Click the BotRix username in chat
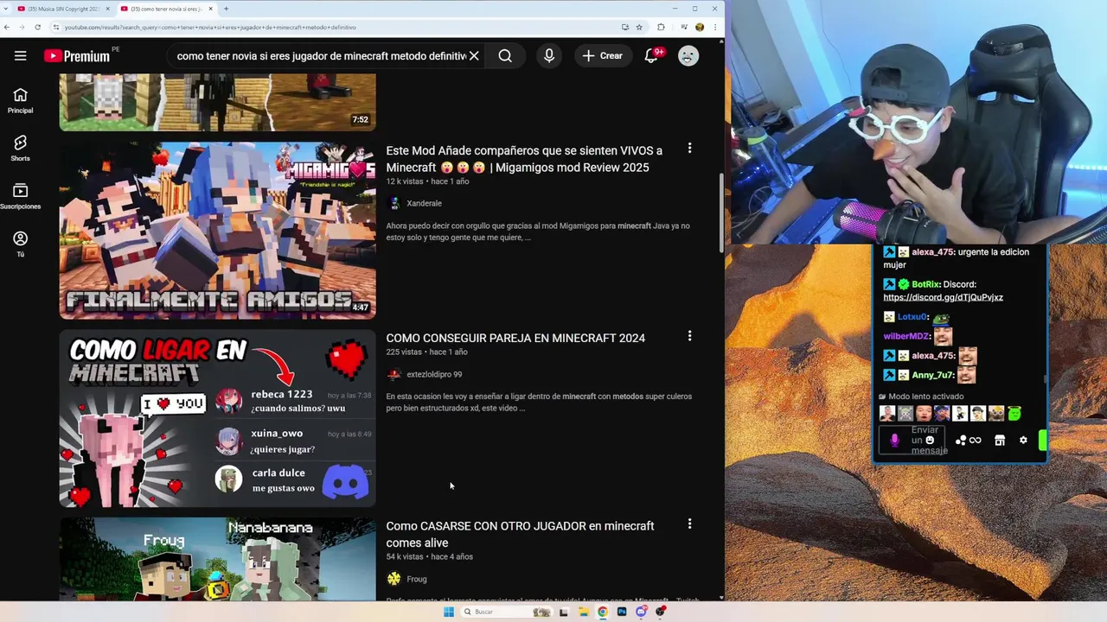This screenshot has width=1107, height=622. tap(925, 284)
